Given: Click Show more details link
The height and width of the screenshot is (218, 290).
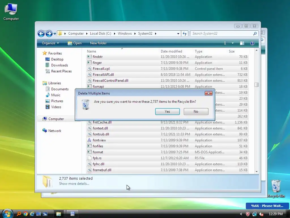Looking at the screenshot, I should click(x=74, y=184).
